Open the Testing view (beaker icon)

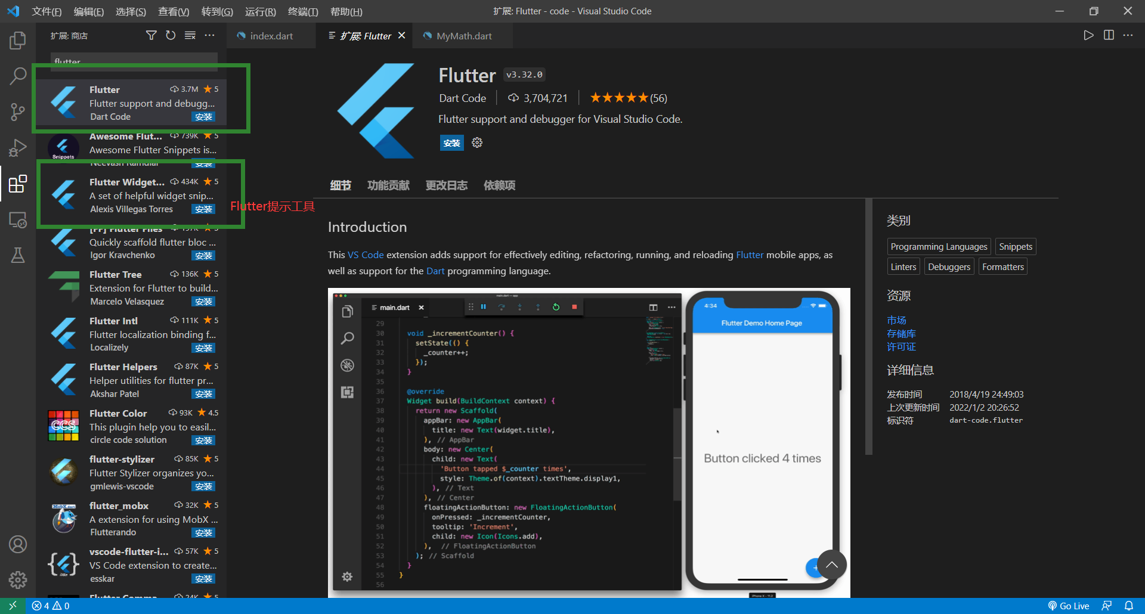pos(17,255)
